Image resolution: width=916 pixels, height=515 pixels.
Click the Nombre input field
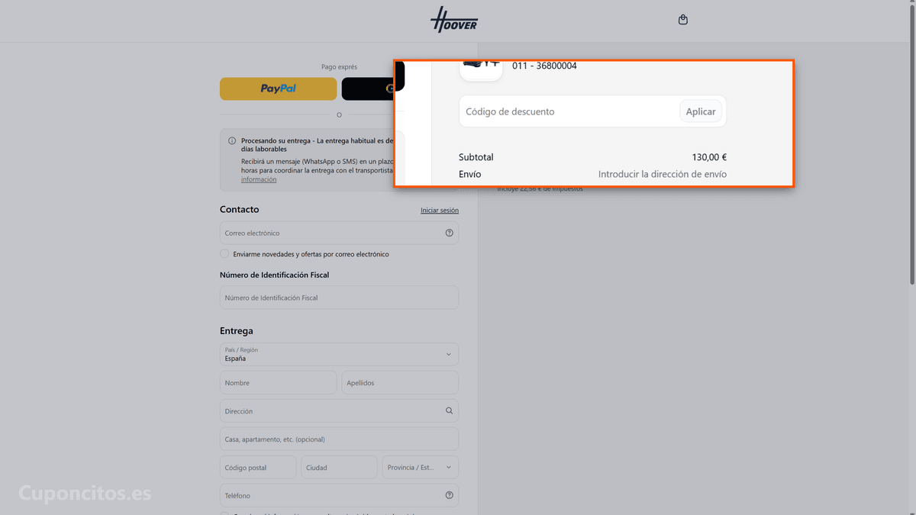(278, 383)
